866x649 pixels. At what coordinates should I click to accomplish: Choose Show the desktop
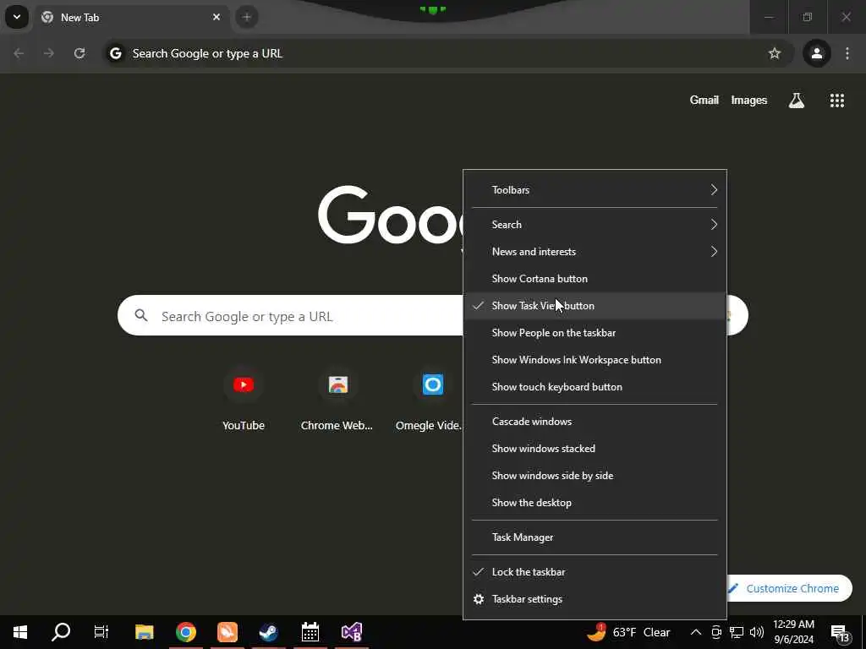(595, 503)
